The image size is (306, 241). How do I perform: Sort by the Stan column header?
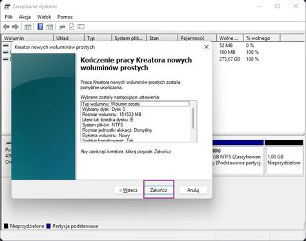coord(162,38)
